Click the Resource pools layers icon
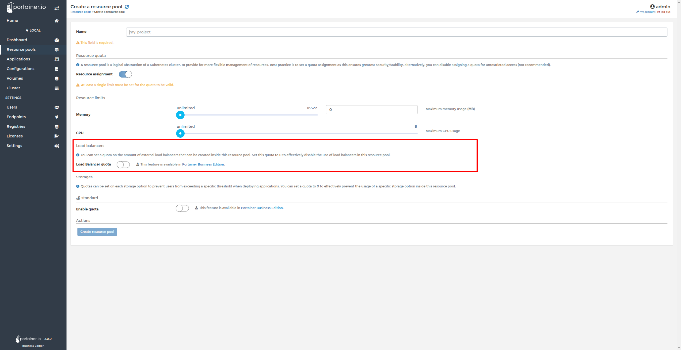Viewport: 681px width, 350px height. [57, 49]
